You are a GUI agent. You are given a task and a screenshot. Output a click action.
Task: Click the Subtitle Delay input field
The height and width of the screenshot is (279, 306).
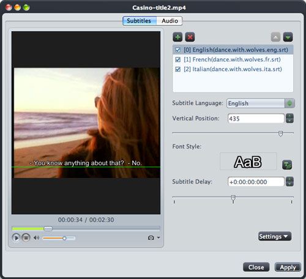tap(256, 182)
